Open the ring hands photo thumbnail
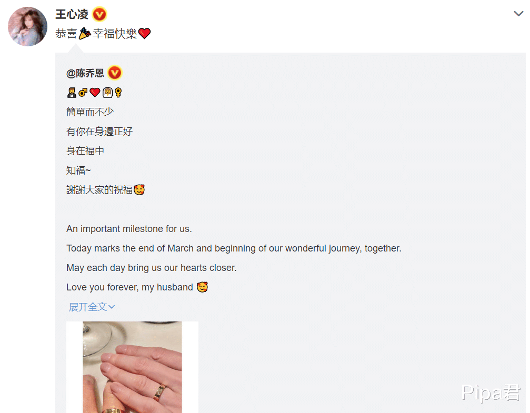The image size is (530, 413). [x=132, y=367]
